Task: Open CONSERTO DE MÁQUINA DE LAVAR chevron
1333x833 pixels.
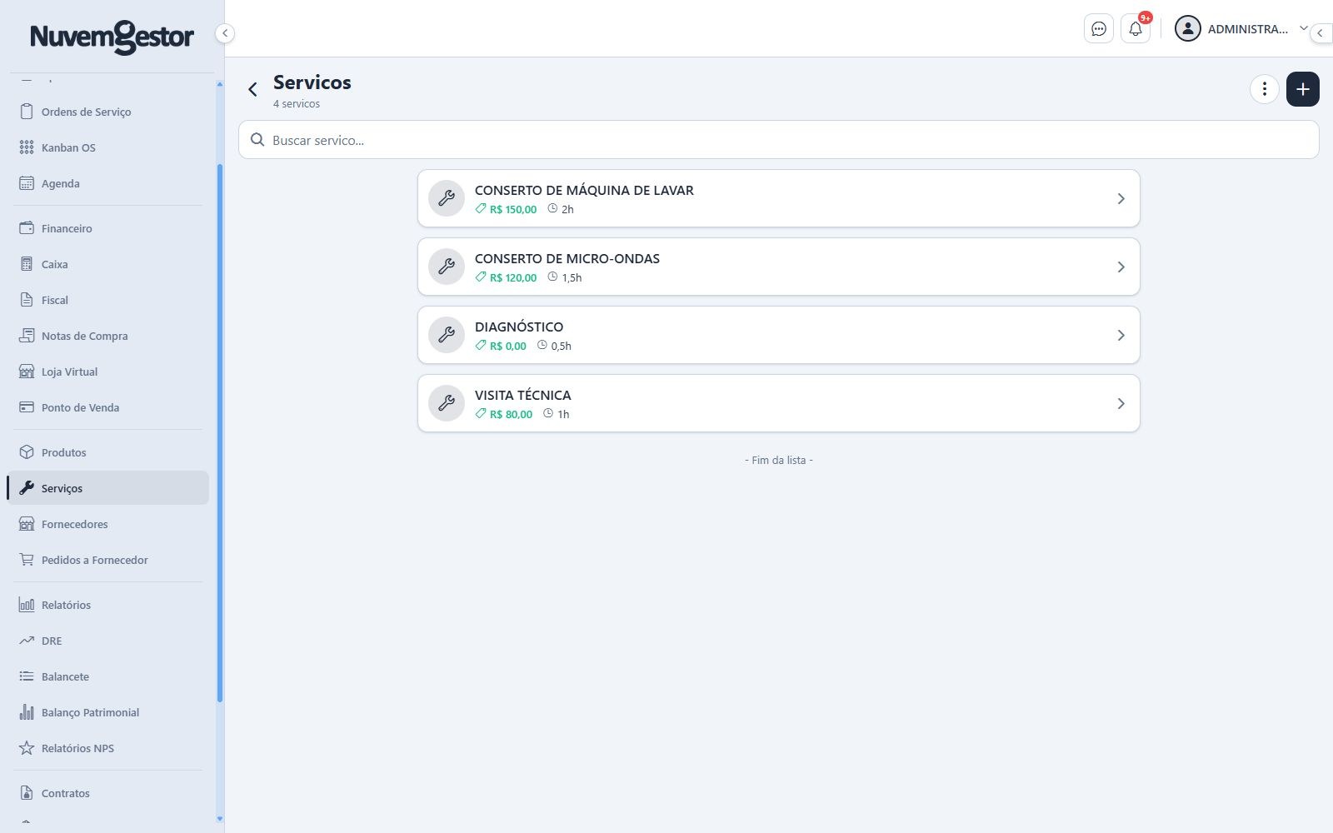Action: pyautogui.click(x=1121, y=198)
